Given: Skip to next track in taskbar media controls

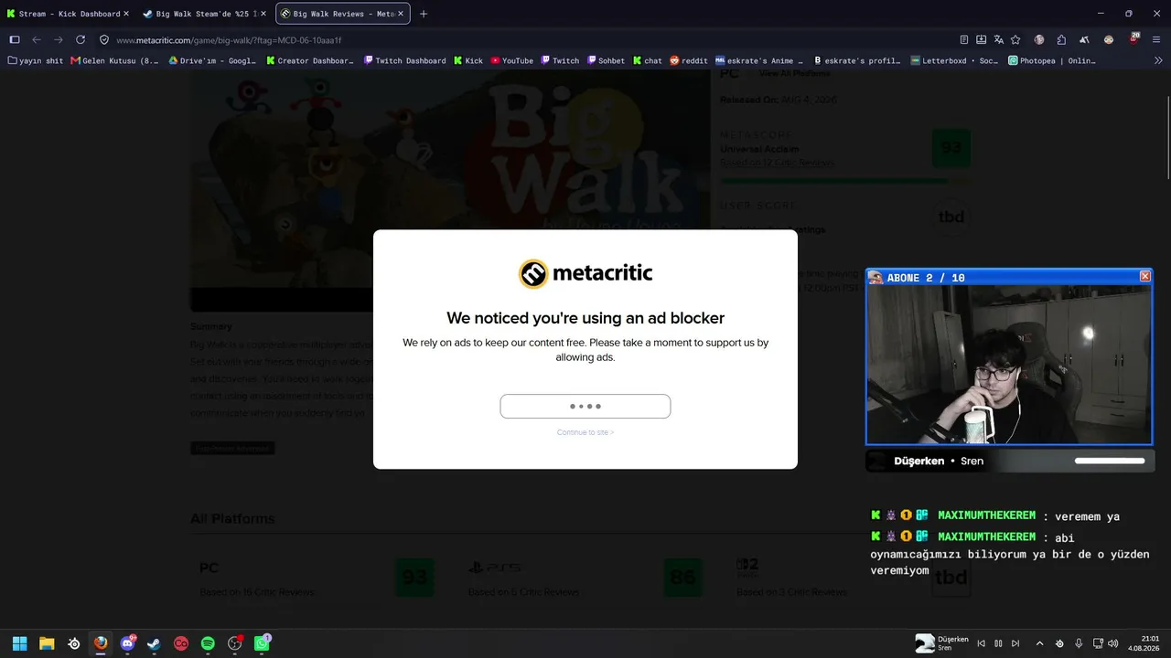Looking at the screenshot, I should [x=1015, y=643].
